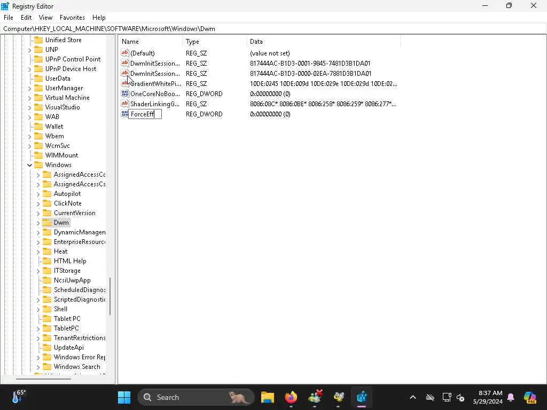Open the View menu

coord(46,18)
